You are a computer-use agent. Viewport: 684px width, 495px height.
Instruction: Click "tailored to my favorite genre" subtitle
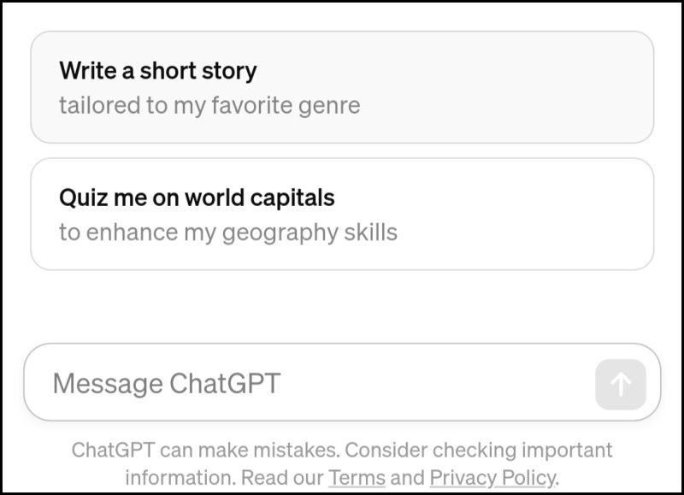pos(209,105)
